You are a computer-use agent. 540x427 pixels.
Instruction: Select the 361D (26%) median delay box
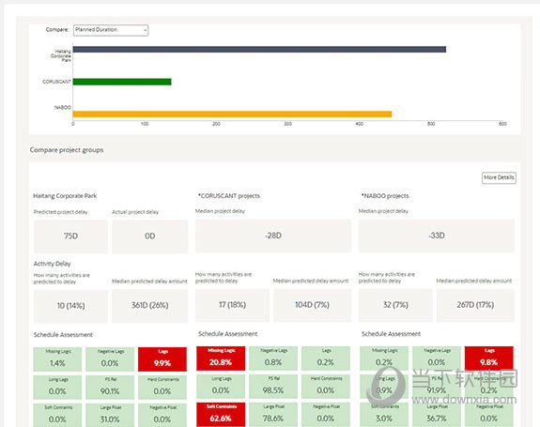point(150,306)
